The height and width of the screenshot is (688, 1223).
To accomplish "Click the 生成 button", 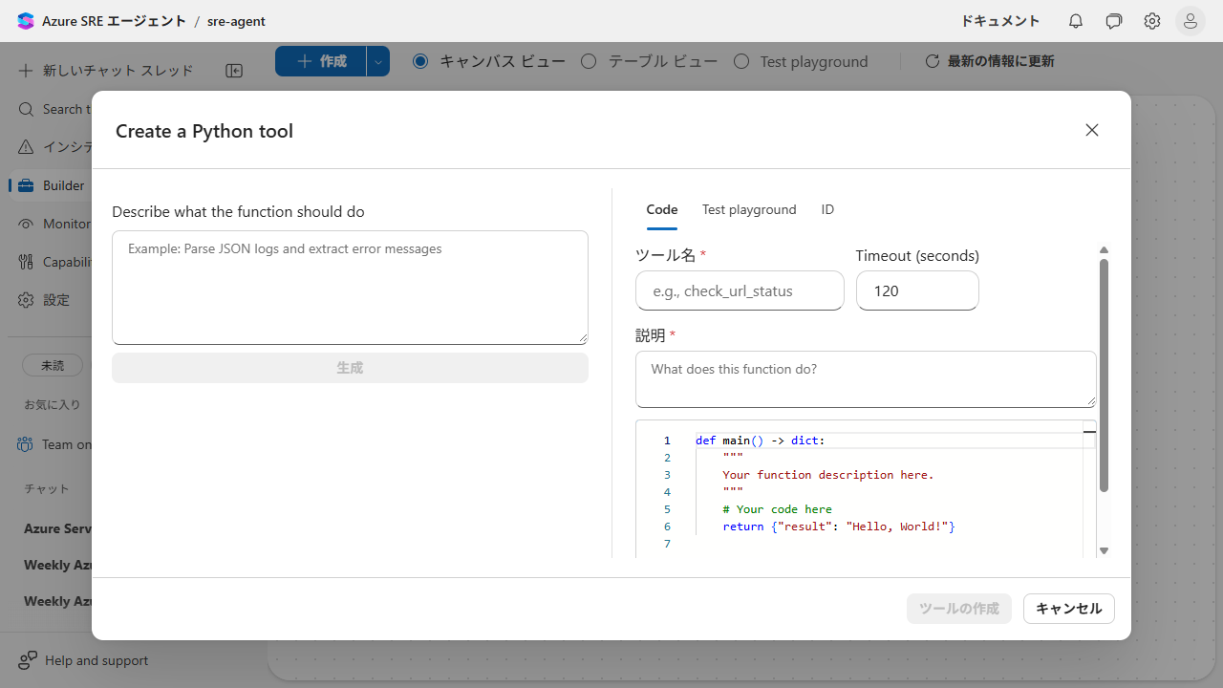I will tap(350, 368).
